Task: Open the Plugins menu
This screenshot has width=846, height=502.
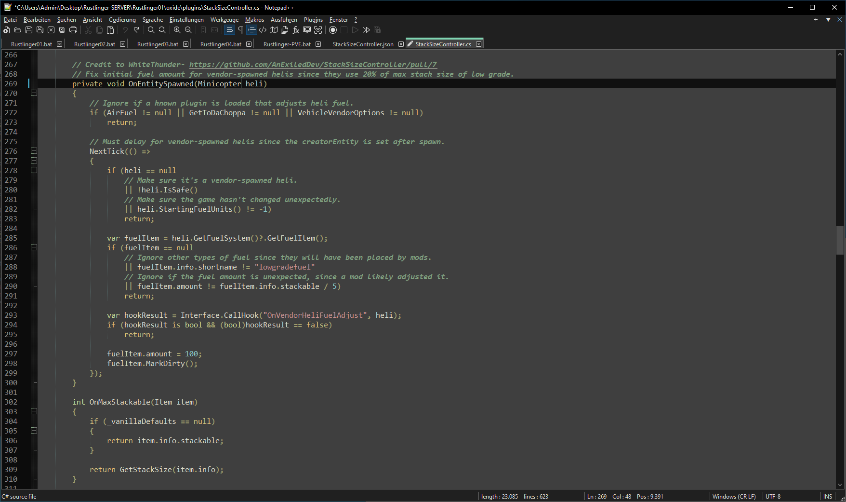Action: 313,20
